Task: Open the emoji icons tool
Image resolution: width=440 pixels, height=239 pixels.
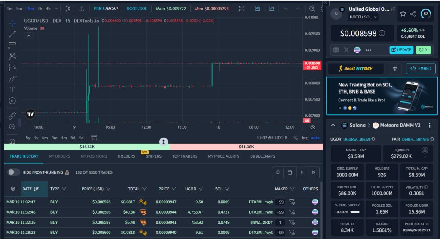Action: [12, 101]
